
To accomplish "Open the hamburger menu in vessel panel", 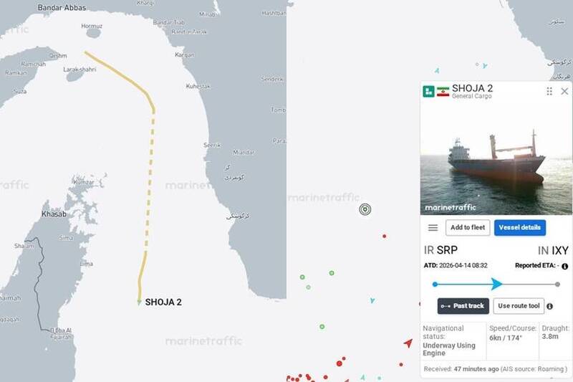I will click(x=433, y=228).
